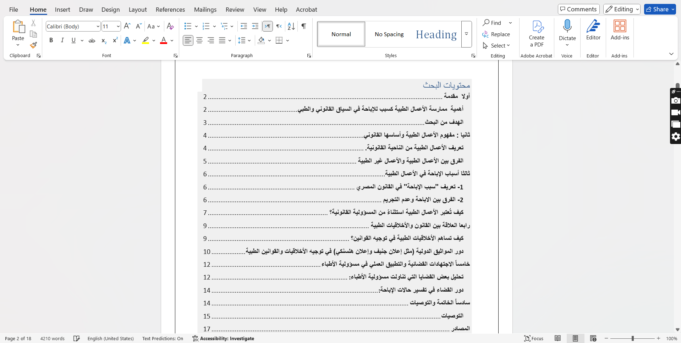Toggle align left
681x343 pixels.
pyautogui.click(x=188, y=40)
